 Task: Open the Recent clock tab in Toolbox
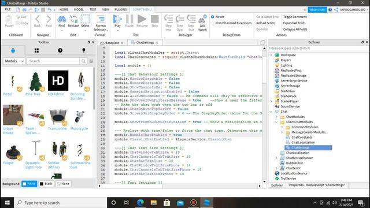point(60,50)
